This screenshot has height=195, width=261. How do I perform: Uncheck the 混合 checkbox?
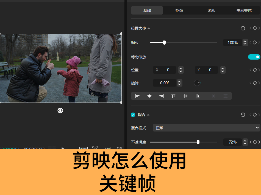pyautogui.click(x=133, y=115)
